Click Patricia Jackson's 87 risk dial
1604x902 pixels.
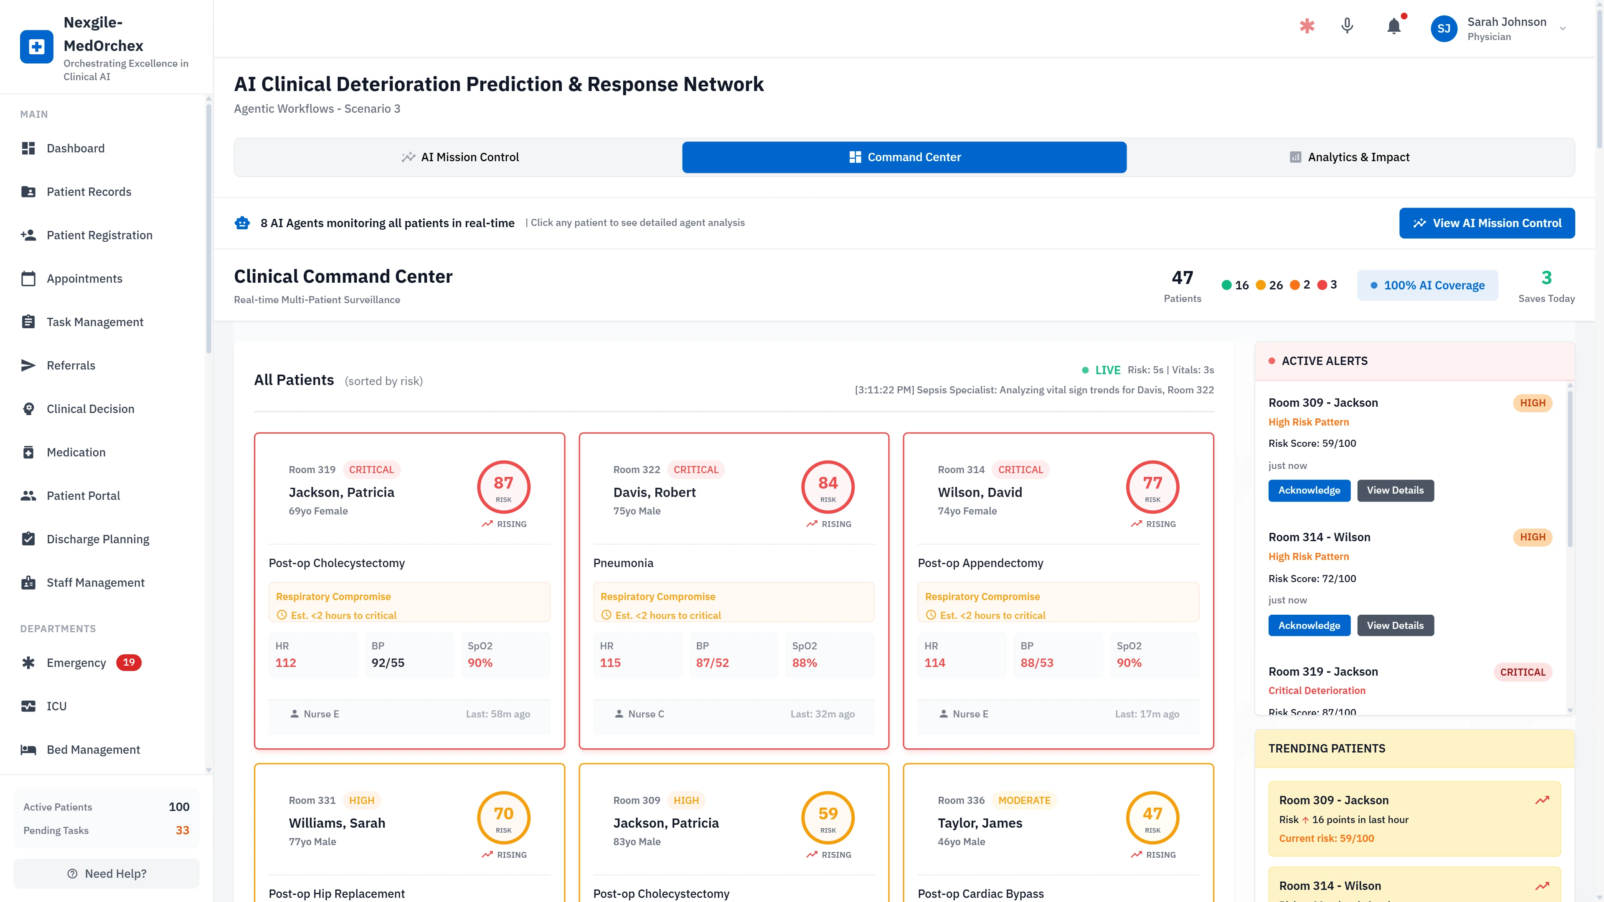point(503,487)
